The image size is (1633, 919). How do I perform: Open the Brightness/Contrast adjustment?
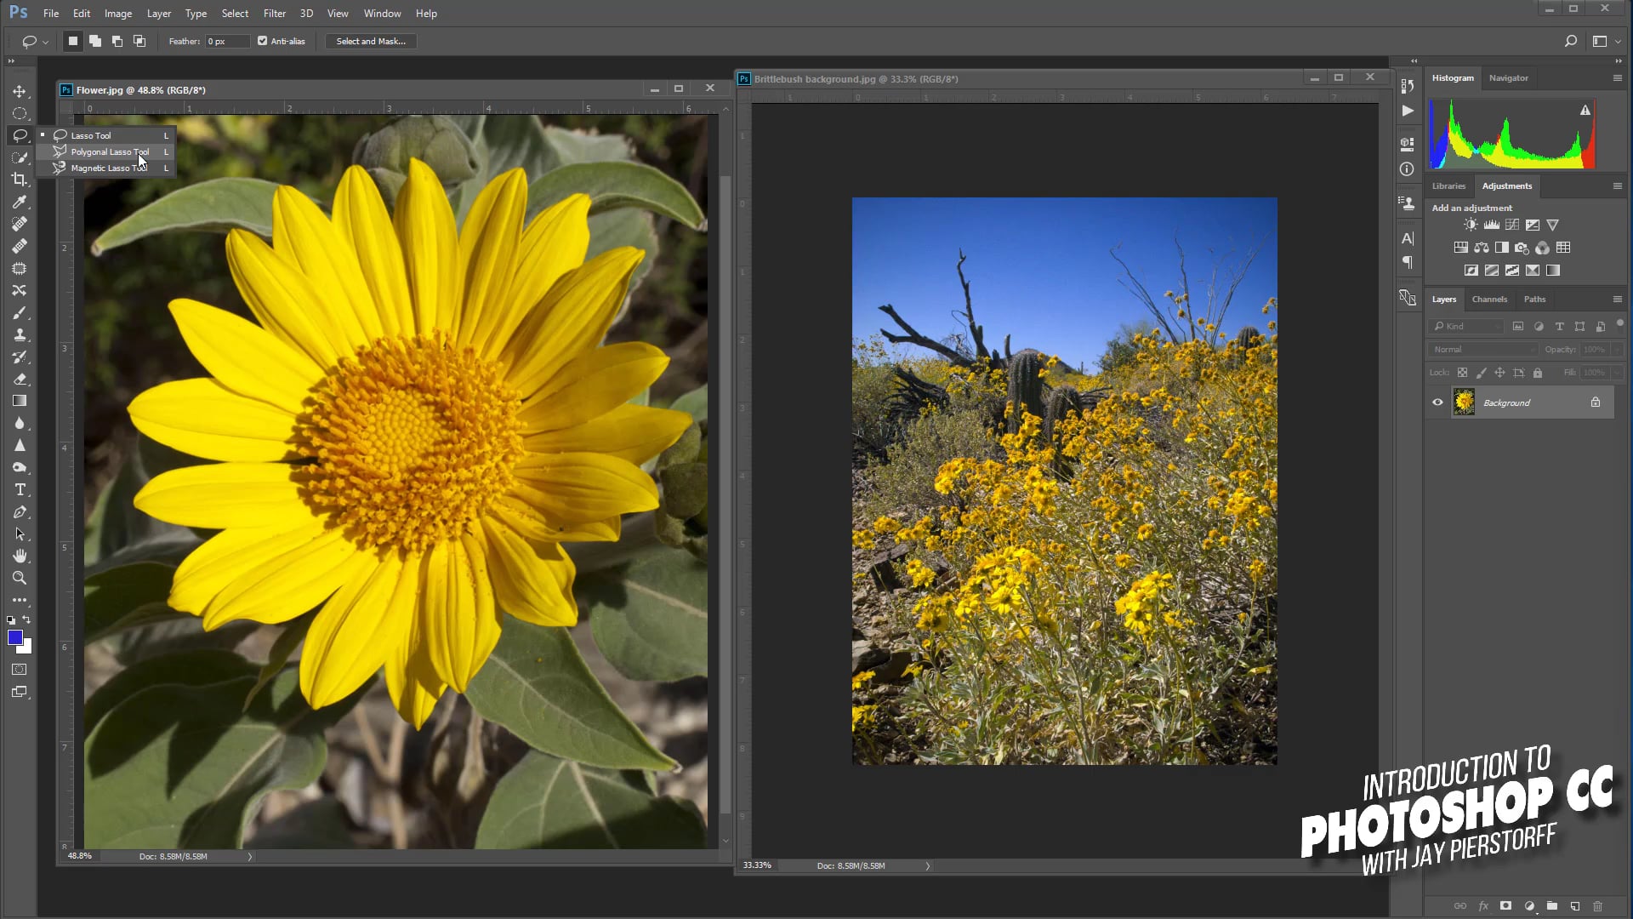pyautogui.click(x=1470, y=224)
